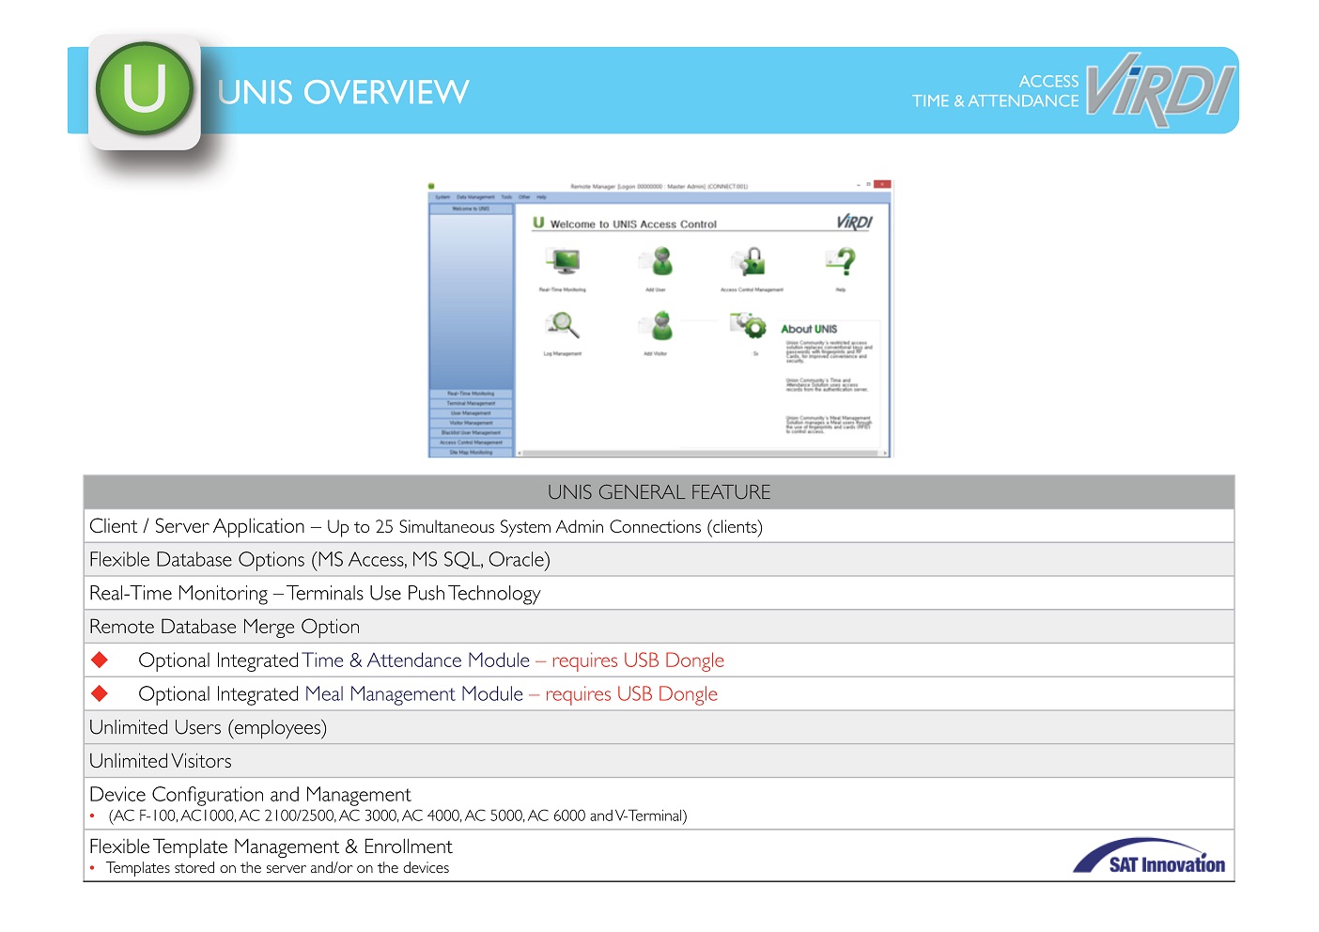Open the System menu
1319x932 pixels.
442,197
